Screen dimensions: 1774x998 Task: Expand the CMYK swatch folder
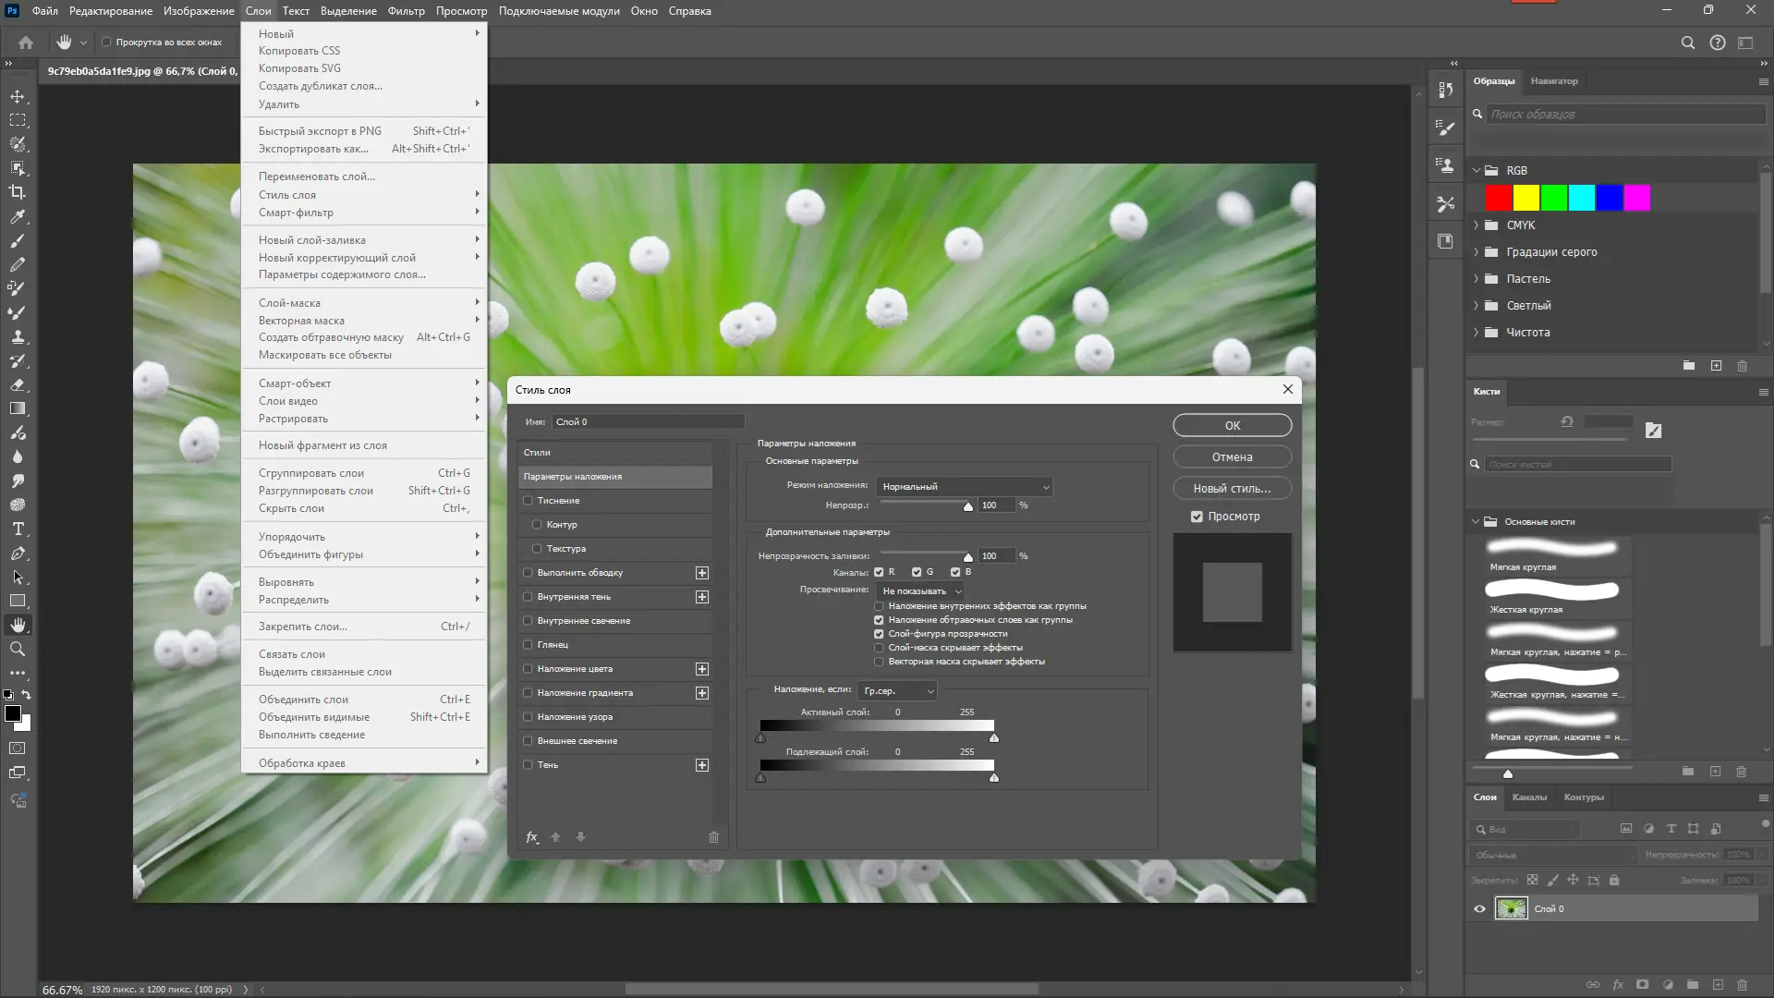[x=1476, y=225]
